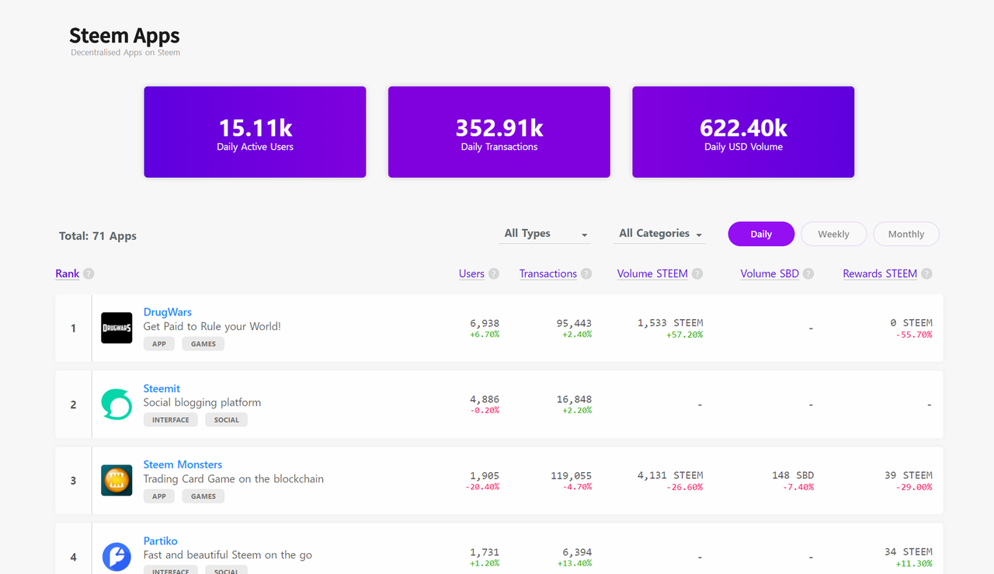Switch to the Monthly time period
994x574 pixels.
(906, 234)
